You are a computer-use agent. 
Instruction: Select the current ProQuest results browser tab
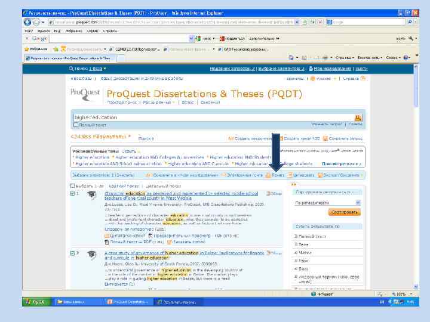[x=70, y=58]
